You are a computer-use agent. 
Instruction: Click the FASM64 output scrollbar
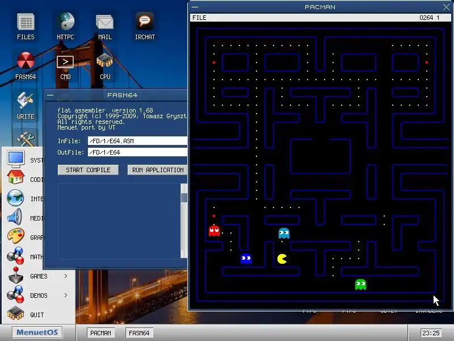184,221
